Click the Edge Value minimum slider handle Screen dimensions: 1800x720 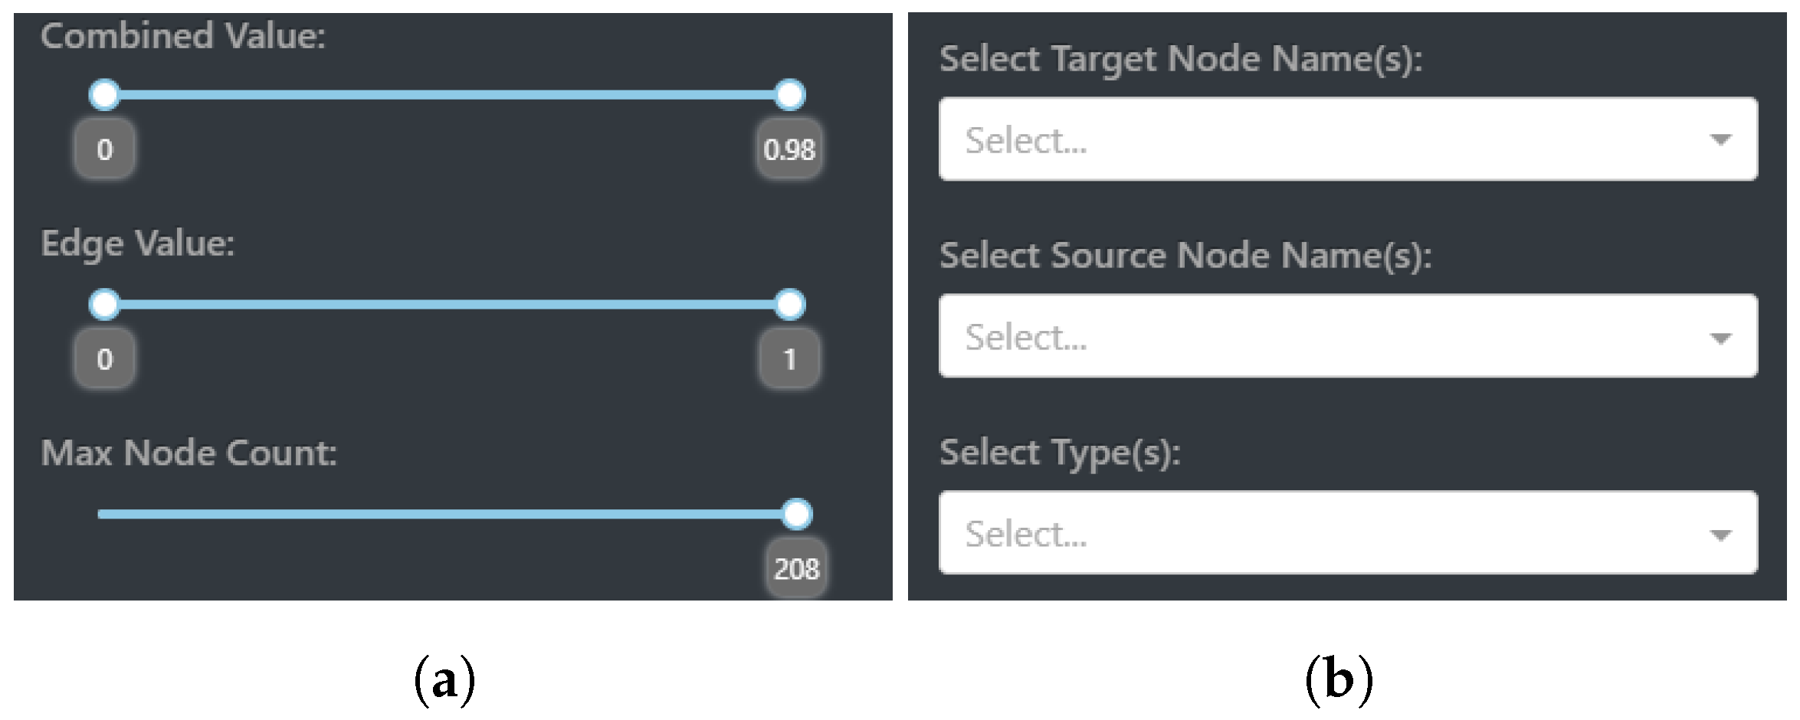tap(105, 304)
